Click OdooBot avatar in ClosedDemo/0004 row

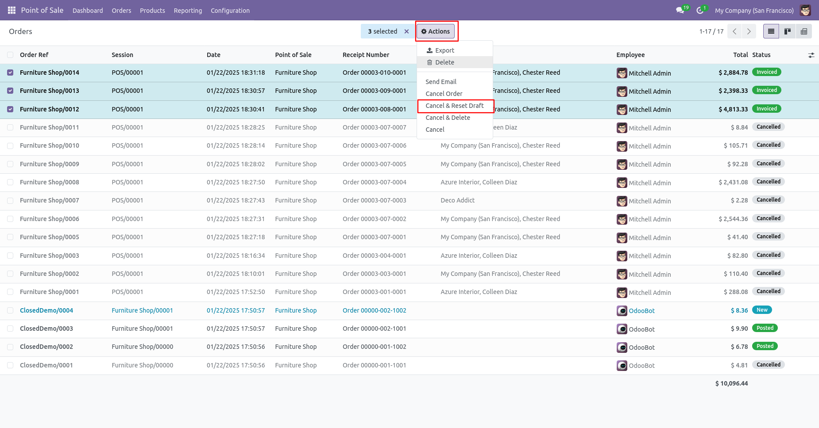coord(622,311)
